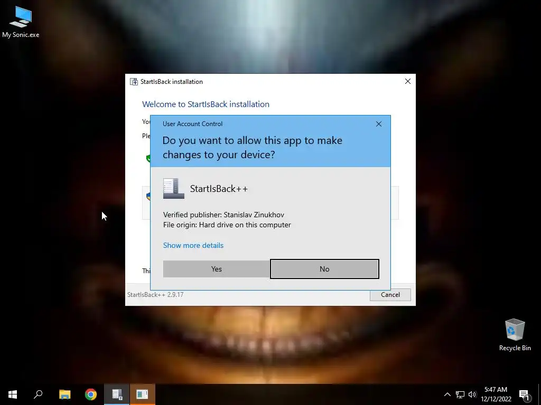This screenshot has width=541, height=405.
Task: Launch Google Chrome from the taskbar
Action: click(91, 394)
